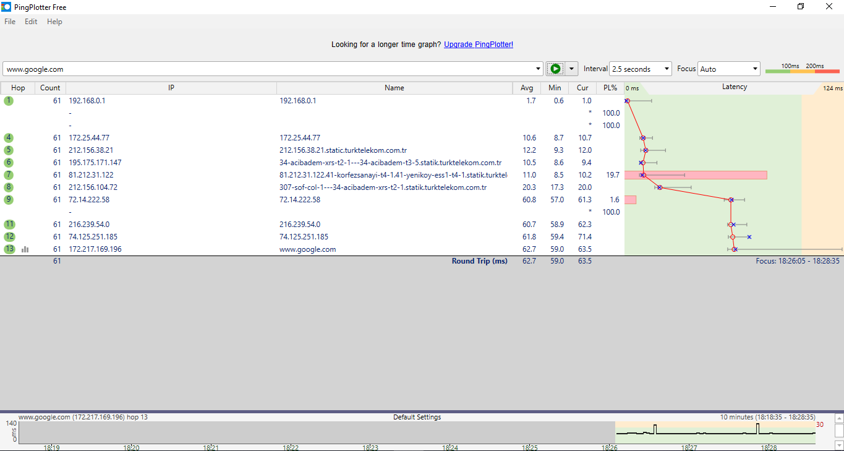Click the bar graph icon on hop 13
844x451 pixels.
tap(25, 249)
